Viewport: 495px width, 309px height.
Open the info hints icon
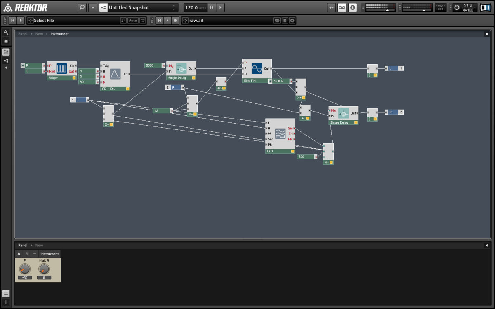coord(353,7)
